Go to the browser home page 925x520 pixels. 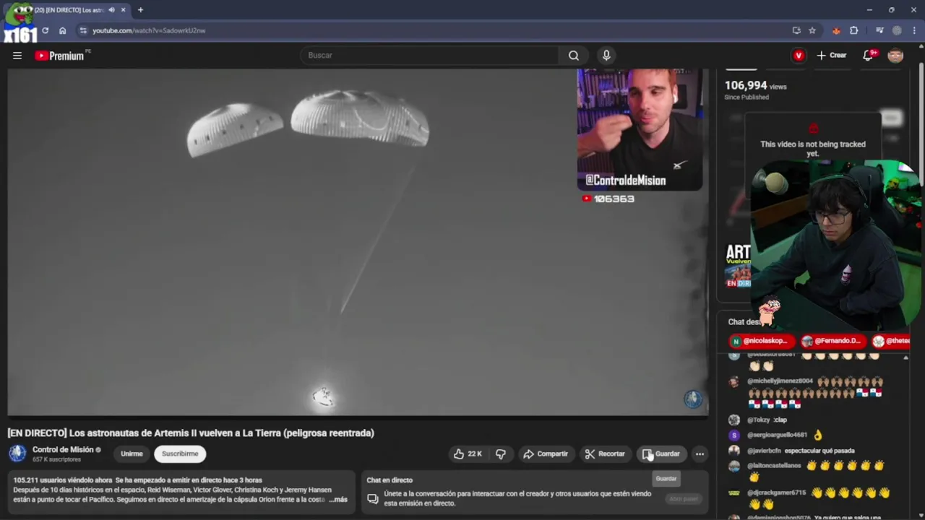point(63,30)
